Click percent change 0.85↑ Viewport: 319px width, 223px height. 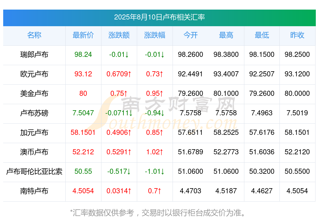(155, 133)
